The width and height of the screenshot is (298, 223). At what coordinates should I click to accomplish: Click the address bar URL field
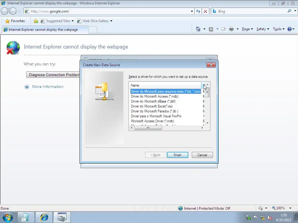[x=109, y=11]
